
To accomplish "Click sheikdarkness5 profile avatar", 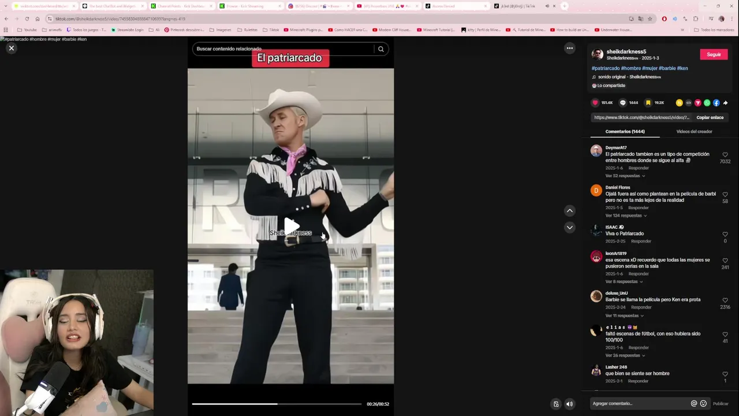I will (x=598, y=54).
